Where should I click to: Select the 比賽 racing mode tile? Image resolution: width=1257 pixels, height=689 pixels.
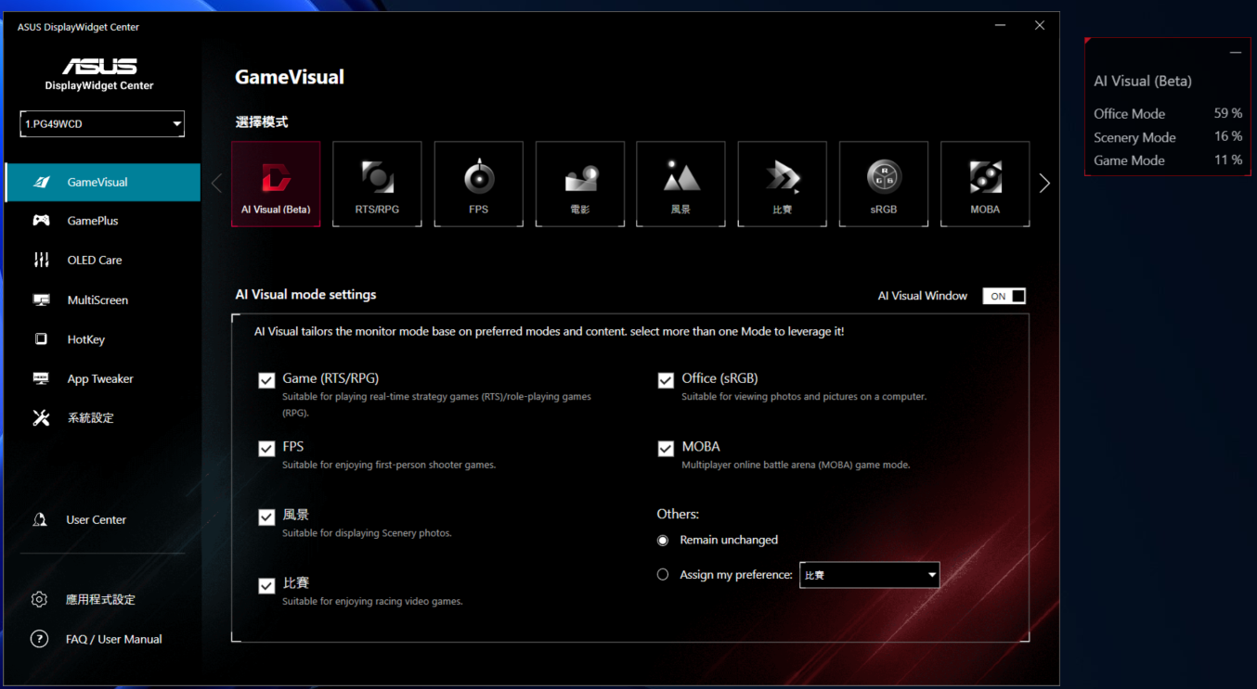coord(782,184)
